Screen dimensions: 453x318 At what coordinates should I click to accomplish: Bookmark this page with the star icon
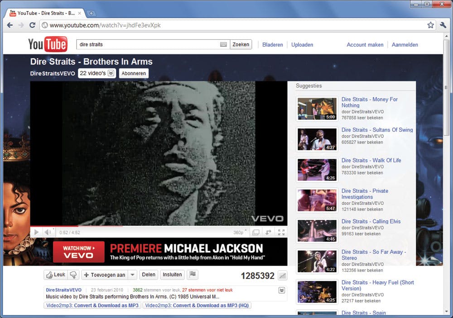pyautogui.click(x=430, y=25)
